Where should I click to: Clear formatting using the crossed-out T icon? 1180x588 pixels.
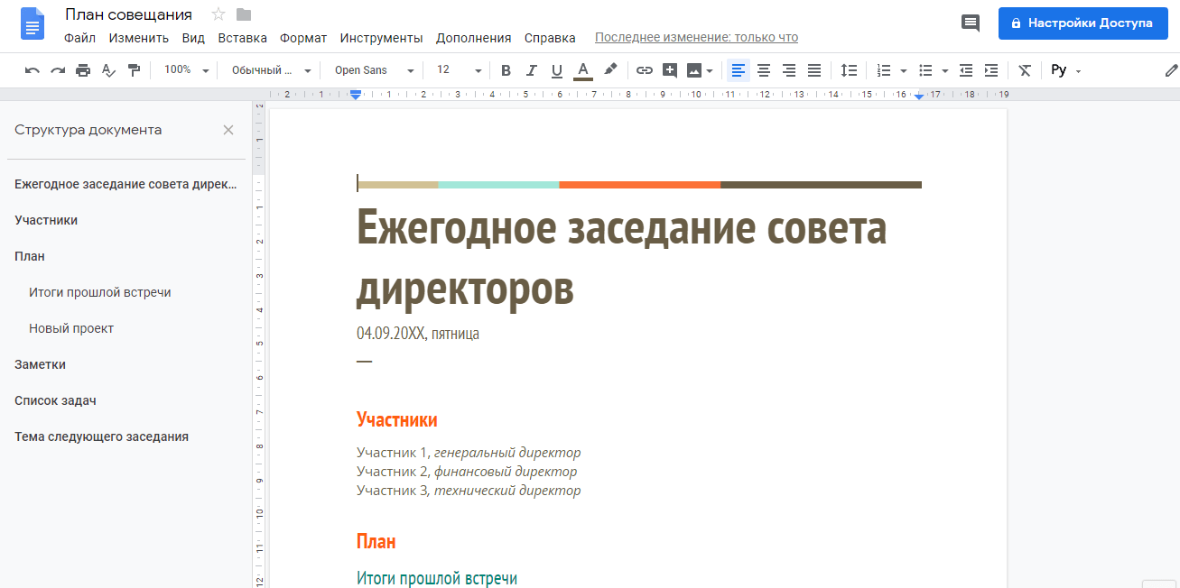tap(1024, 70)
